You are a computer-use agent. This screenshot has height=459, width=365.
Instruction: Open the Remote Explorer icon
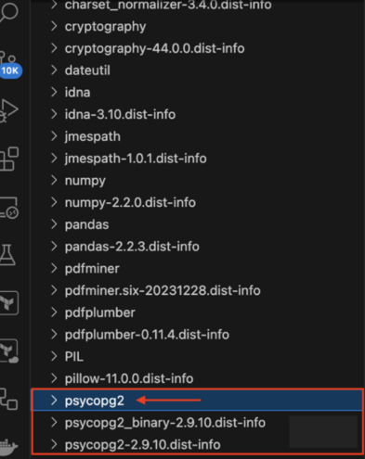coord(9,208)
